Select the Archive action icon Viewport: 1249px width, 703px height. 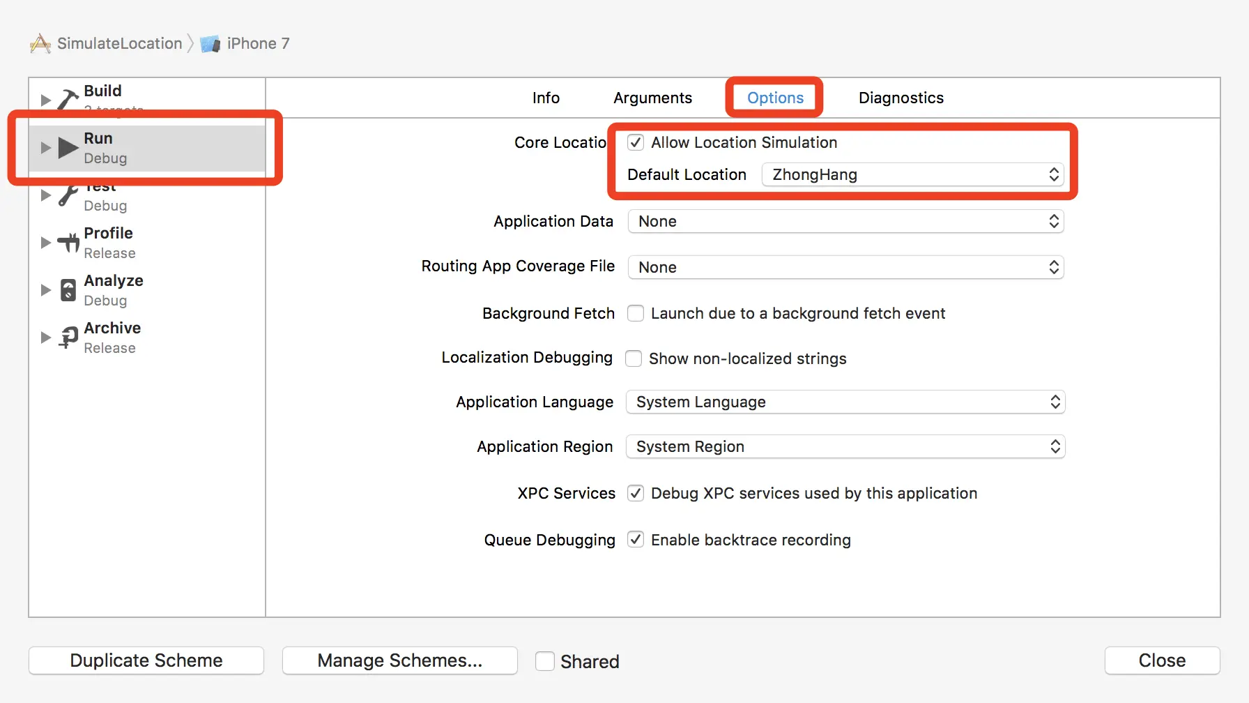pos(68,338)
